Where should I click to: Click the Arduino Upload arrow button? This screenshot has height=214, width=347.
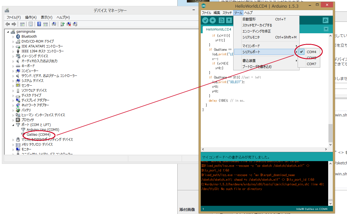213,20
